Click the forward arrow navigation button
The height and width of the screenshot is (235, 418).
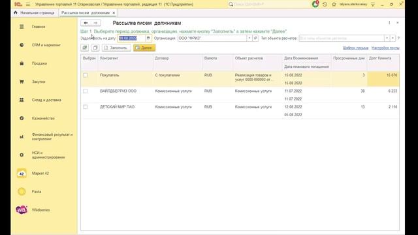tap(96, 23)
